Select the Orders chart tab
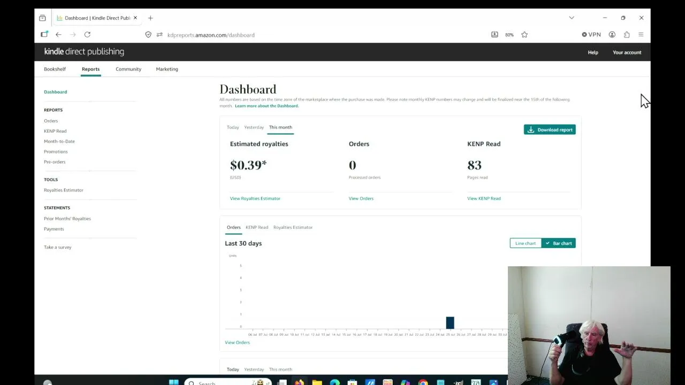Image resolution: width=685 pixels, height=385 pixels. [234, 227]
